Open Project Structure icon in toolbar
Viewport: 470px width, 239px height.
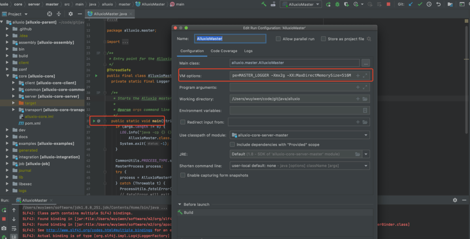click(450, 4)
